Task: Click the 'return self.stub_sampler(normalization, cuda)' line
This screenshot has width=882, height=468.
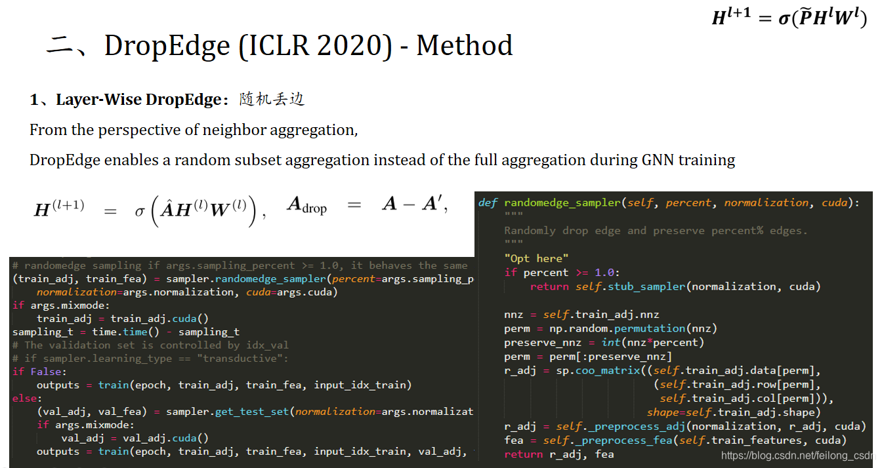Action: pos(675,286)
